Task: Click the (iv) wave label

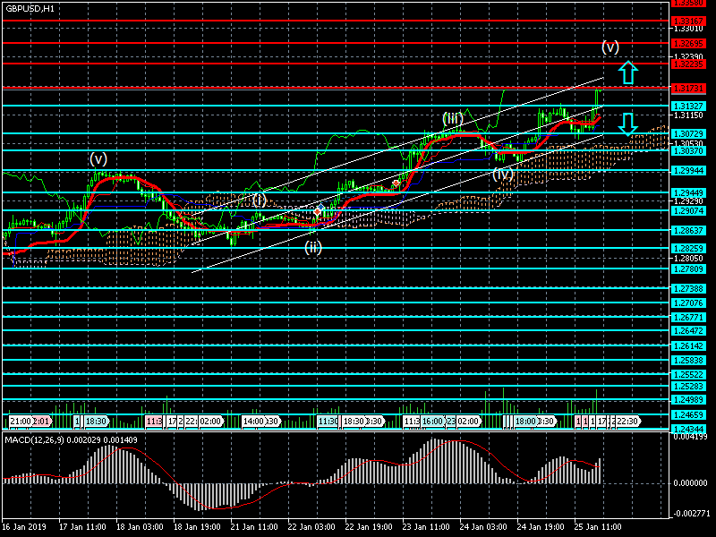Action: pyautogui.click(x=503, y=175)
